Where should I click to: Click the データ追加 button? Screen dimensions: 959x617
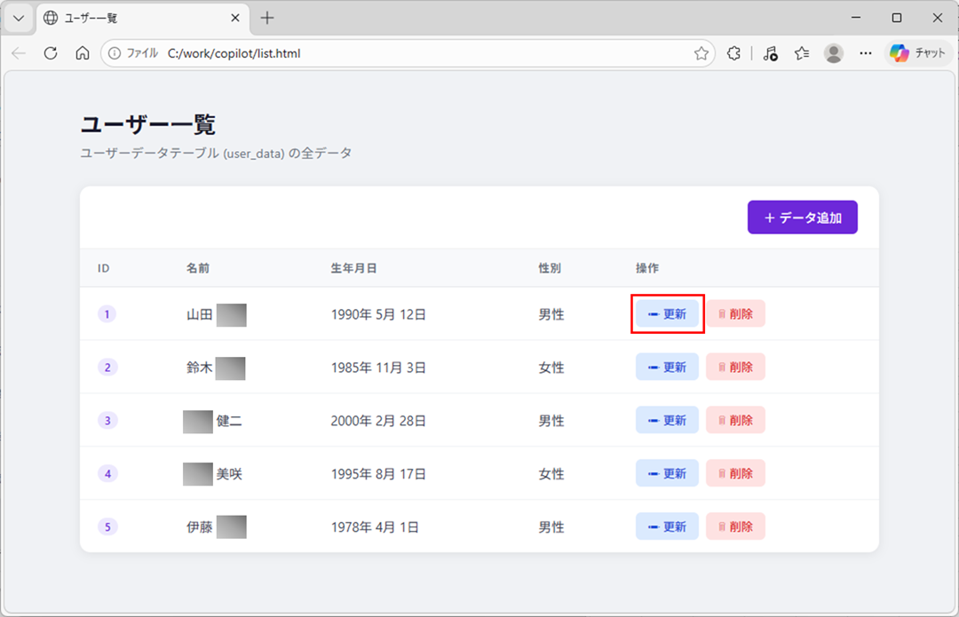click(802, 218)
